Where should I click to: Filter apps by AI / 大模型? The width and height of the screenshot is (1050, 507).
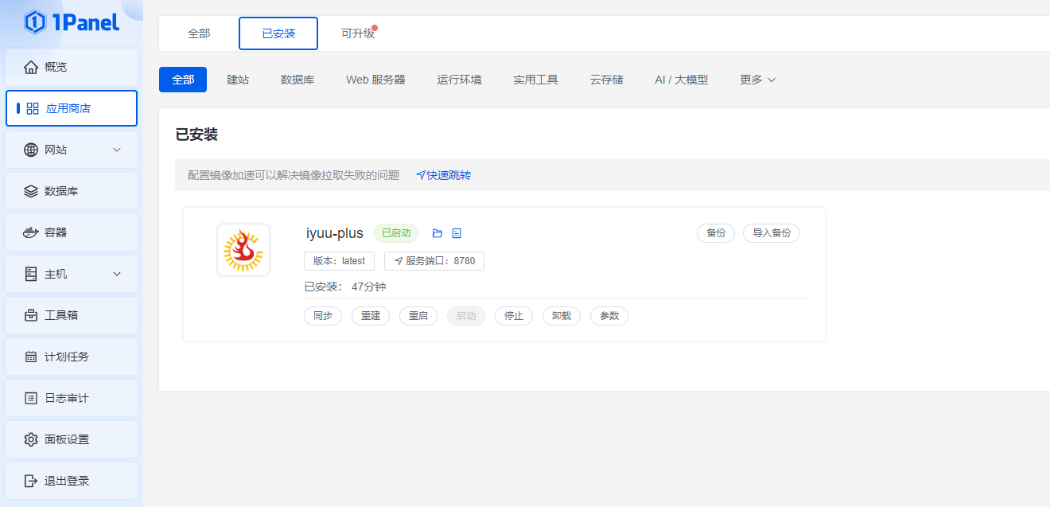coord(681,80)
